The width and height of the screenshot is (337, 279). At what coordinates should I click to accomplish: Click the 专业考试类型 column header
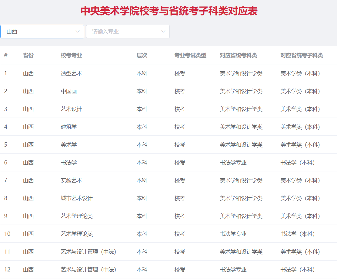coord(190,55)
